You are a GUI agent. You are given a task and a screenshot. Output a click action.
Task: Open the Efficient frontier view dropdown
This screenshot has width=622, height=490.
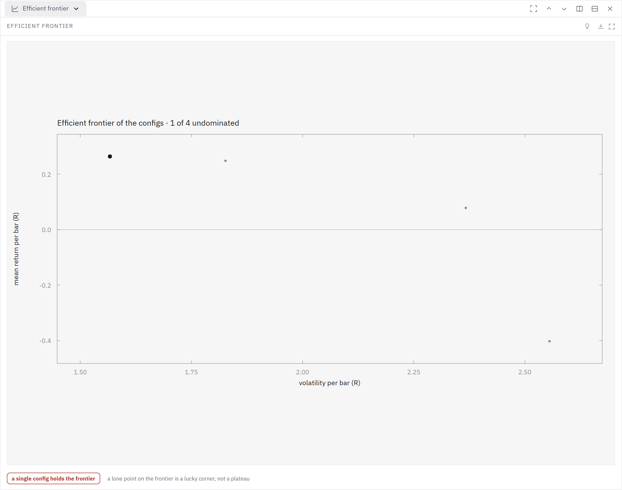coord(45,9)
